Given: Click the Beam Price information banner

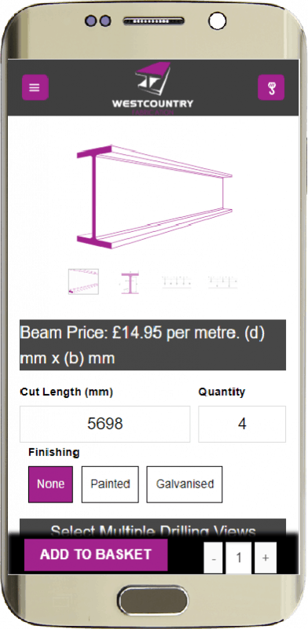Looking at the screenshot, I should 152,345.
